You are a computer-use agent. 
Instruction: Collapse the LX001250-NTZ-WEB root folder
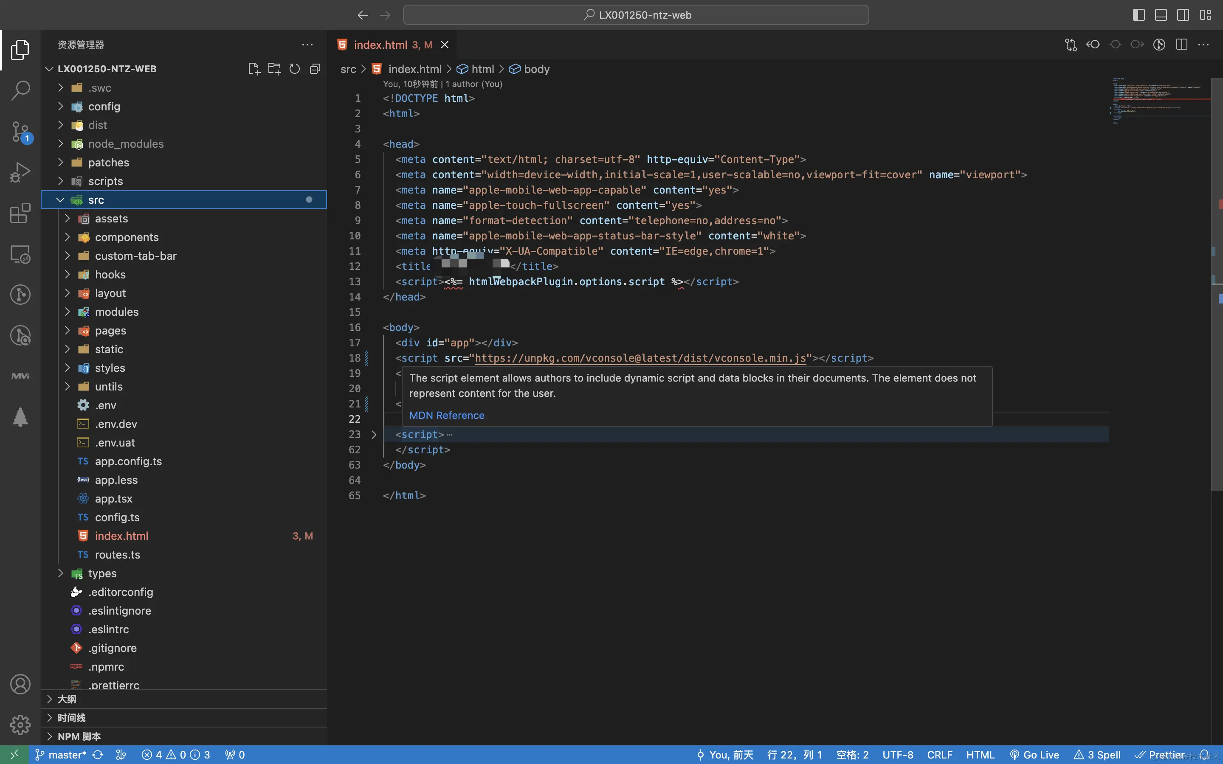pyautogui.click(x=49, y=69)
